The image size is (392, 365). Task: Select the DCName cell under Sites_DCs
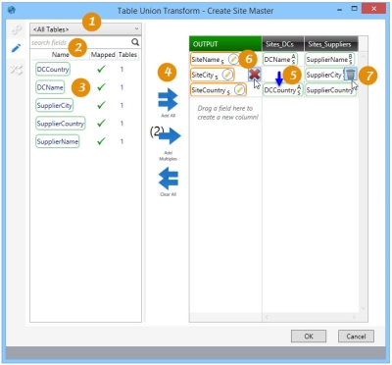tap(280, 60)
